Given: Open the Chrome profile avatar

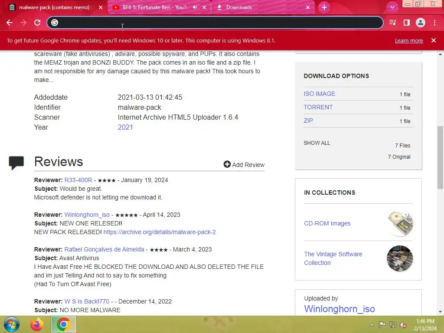Looking at the screenshot, I should pyautogui.click(x=421, y=23).
